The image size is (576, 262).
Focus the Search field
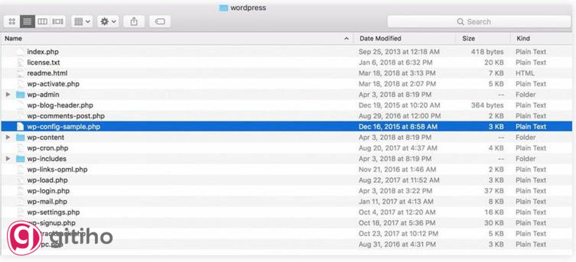479,22
